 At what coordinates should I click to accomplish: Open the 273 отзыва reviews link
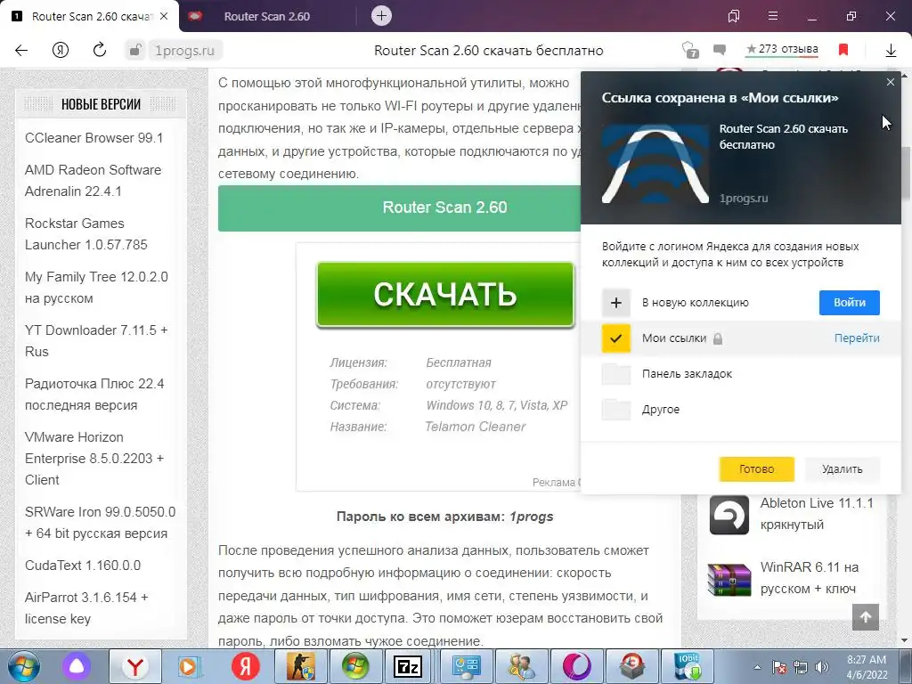coord(782,49)
